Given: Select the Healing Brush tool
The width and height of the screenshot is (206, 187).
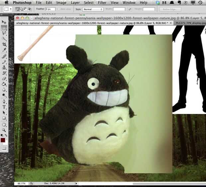Looking at the screenshot, I should [x=4, y=56].
